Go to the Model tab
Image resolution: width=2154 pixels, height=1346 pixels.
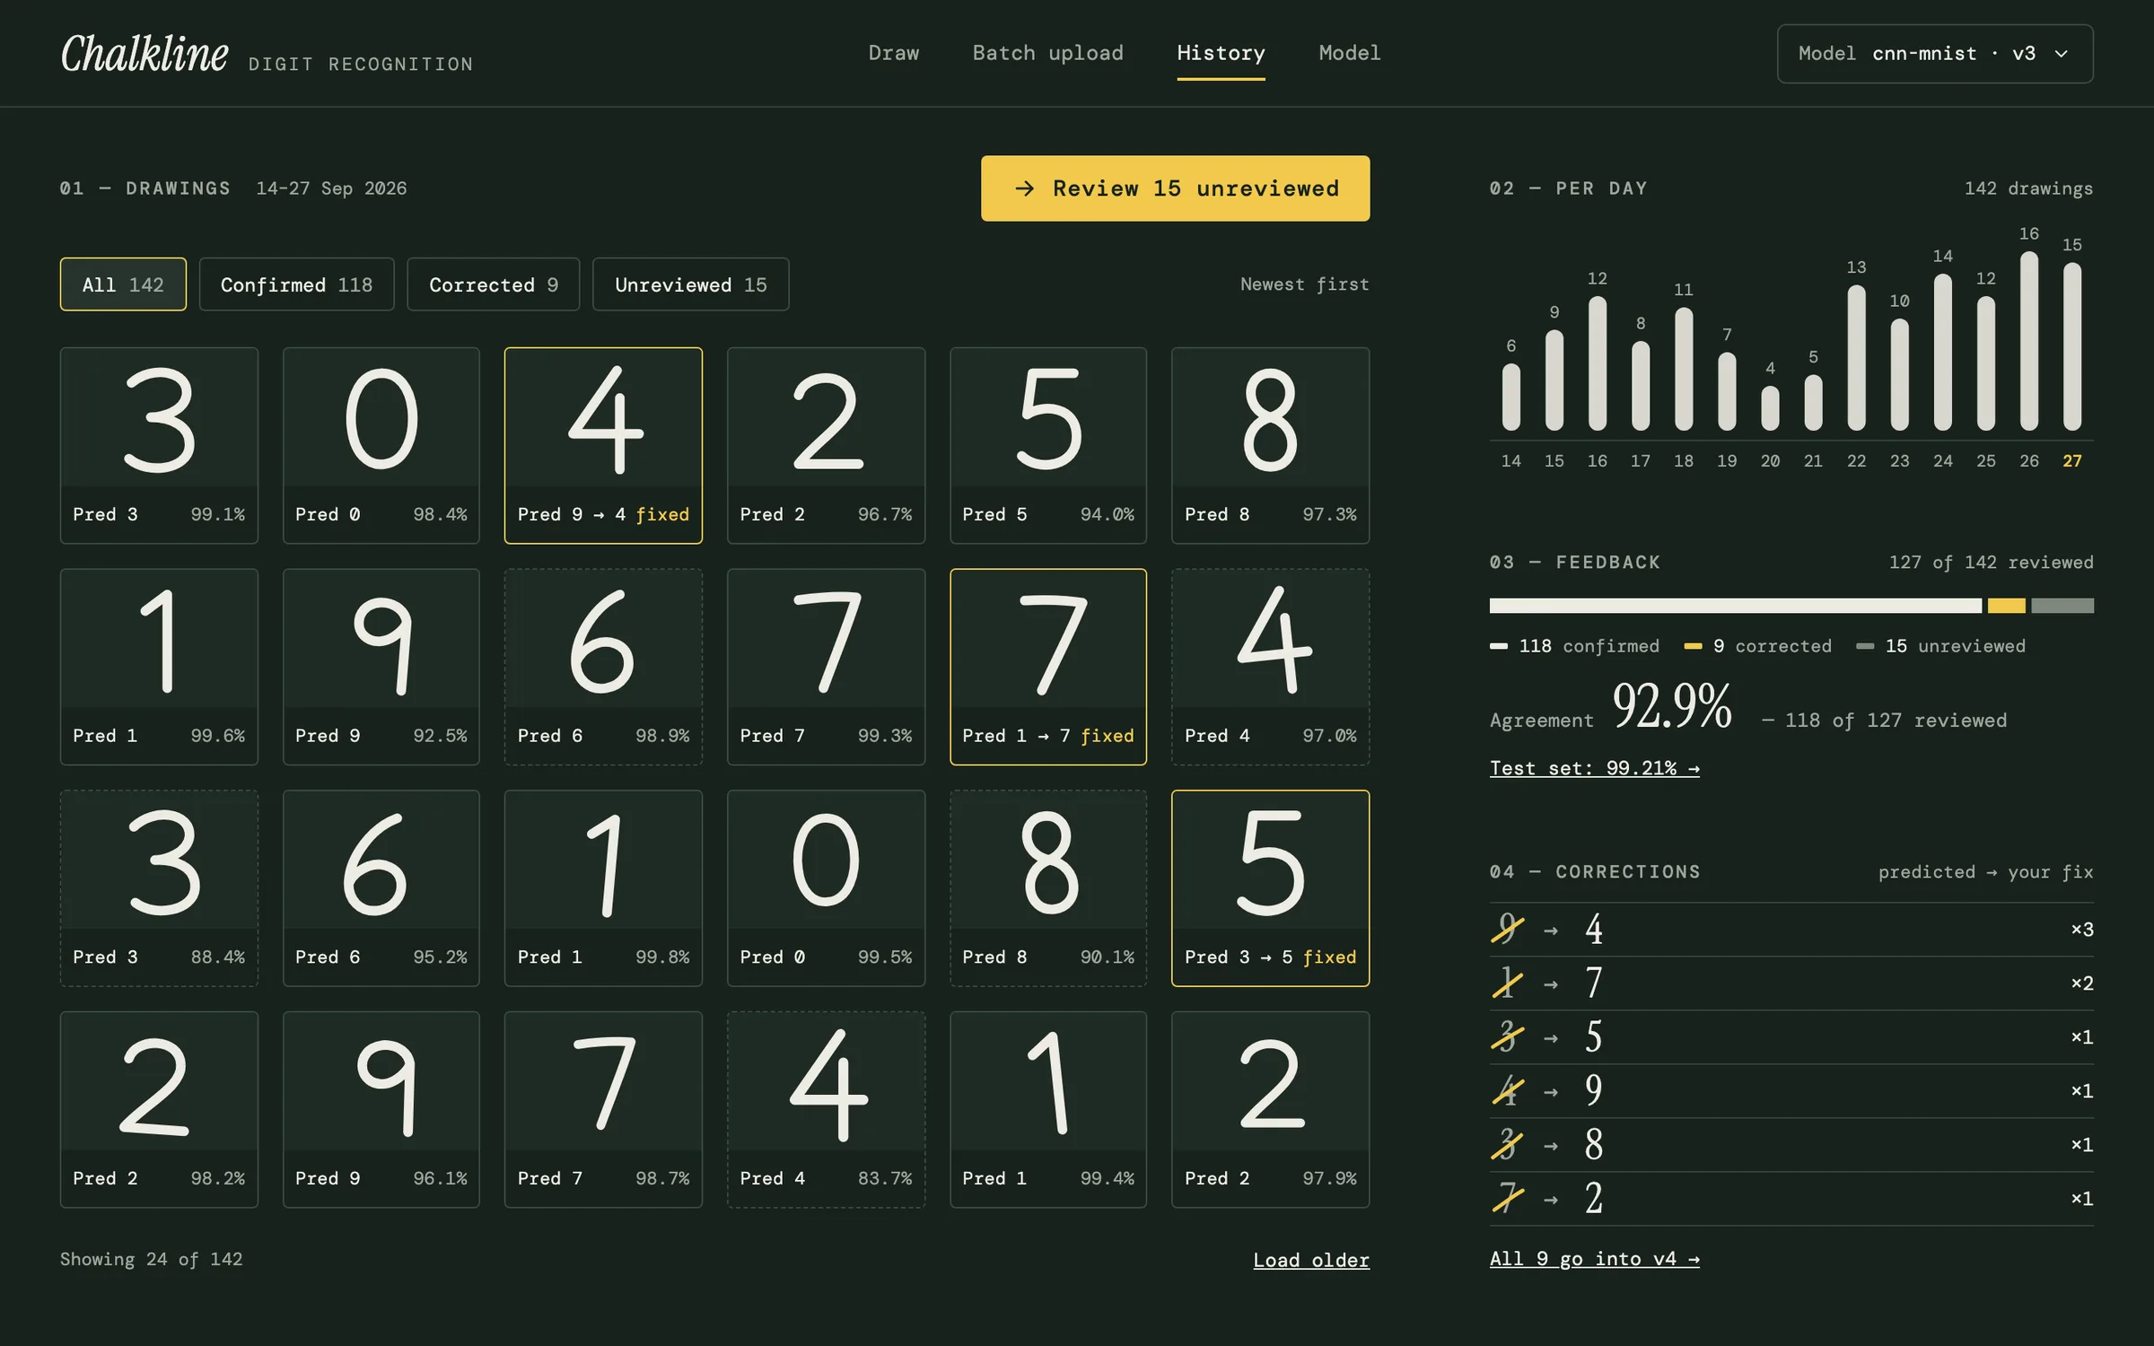point(1349,53)
